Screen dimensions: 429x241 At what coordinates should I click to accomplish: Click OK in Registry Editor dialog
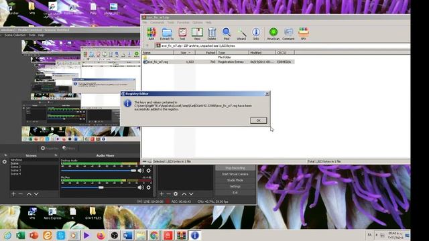coord(258,120)
